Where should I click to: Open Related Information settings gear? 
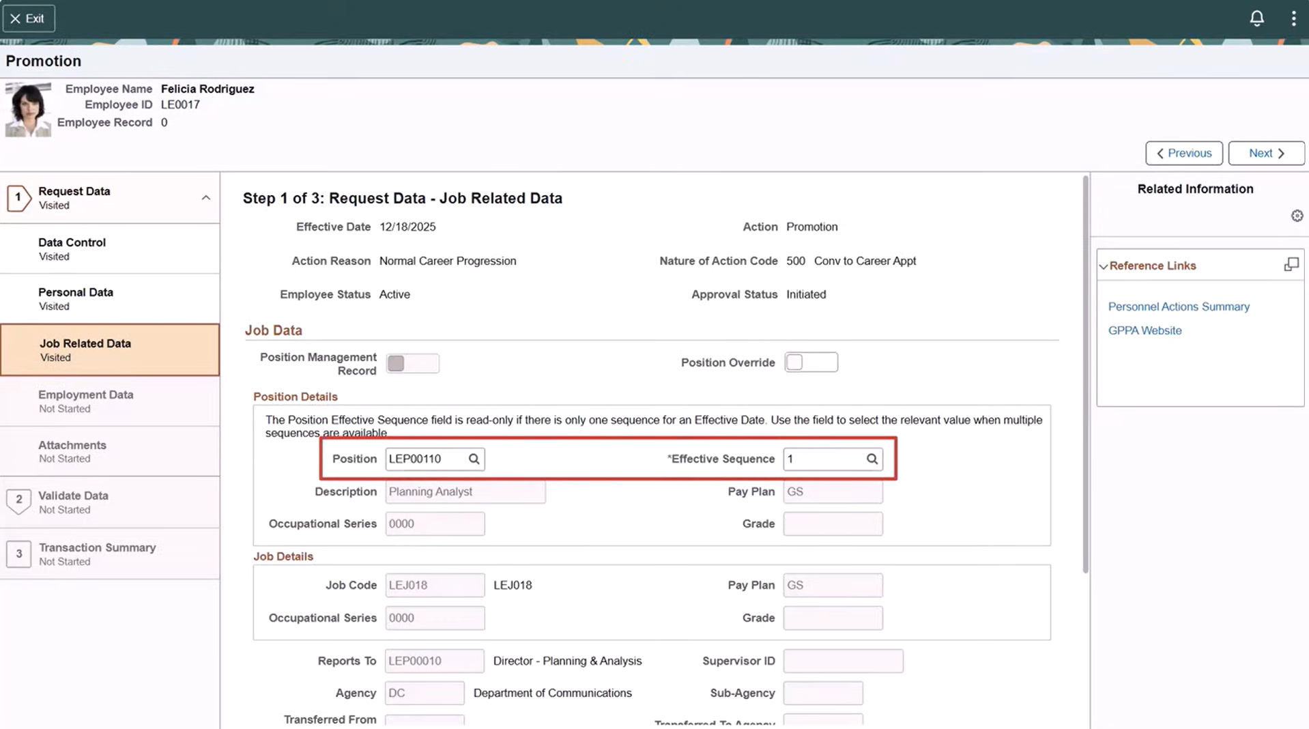pyautogui.click(x=1297, y=216)
